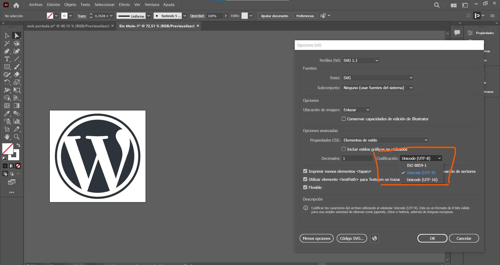Open Ubicación de imagen dropdown
500x265 pixels.
coord(356,110)
